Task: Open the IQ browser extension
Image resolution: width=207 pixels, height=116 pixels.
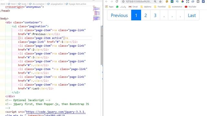Action: 177,1
